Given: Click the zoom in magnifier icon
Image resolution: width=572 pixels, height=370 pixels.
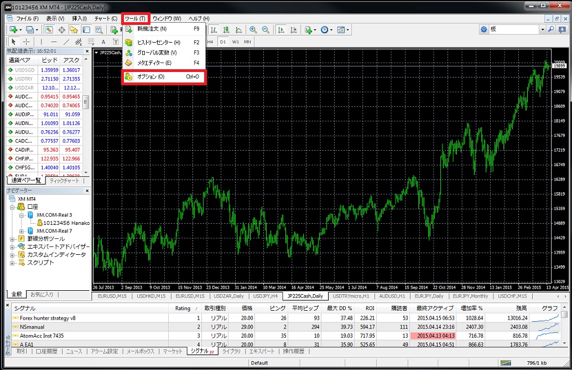Looking at the screenshot, I should coord(253,29).
